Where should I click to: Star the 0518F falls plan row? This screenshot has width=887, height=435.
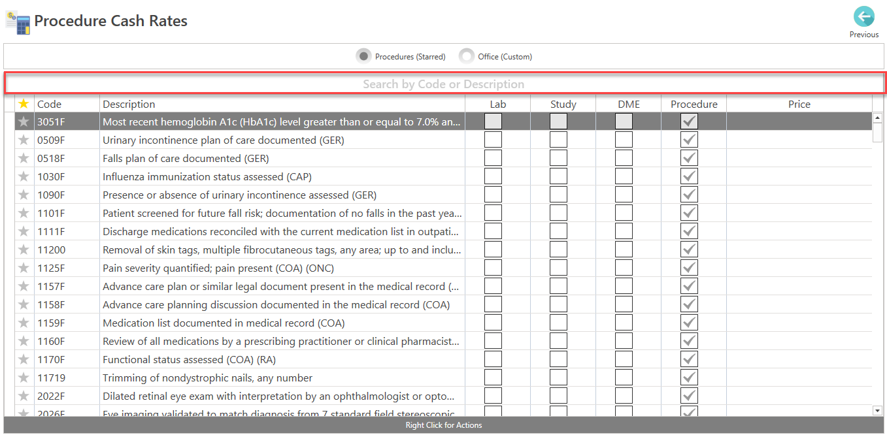pyautogui.click(x=24, y=158)
